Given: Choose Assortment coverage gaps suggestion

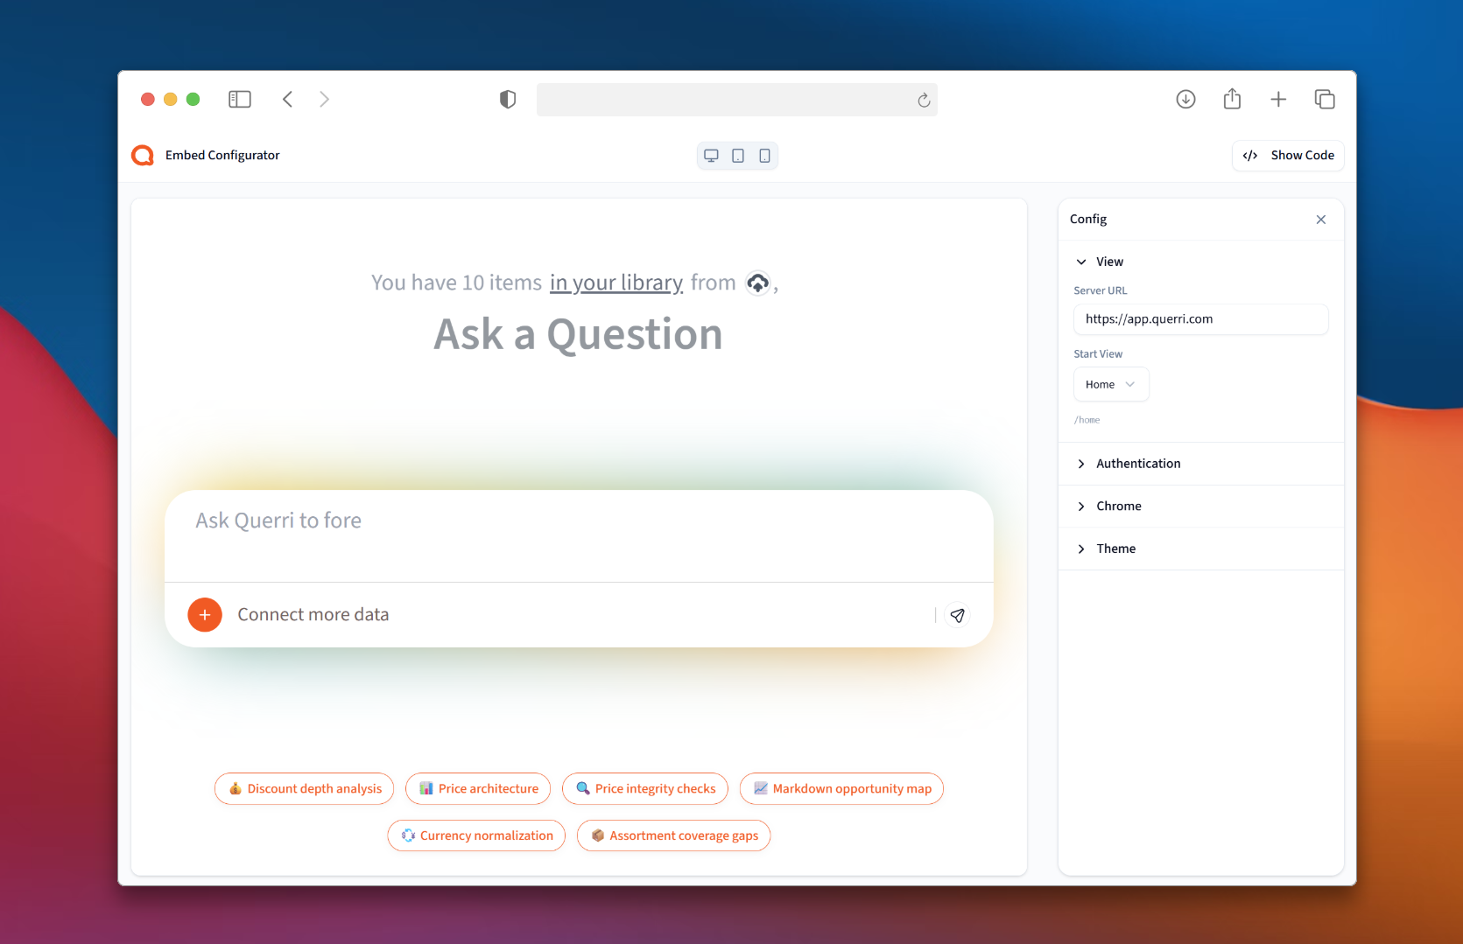Looking at the screenshot, I should [673, 836].
